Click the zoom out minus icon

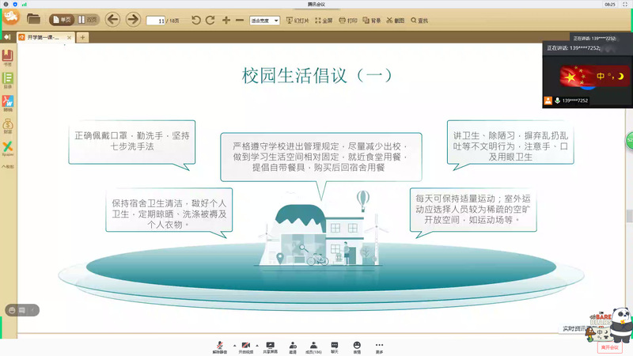point(240,20)
